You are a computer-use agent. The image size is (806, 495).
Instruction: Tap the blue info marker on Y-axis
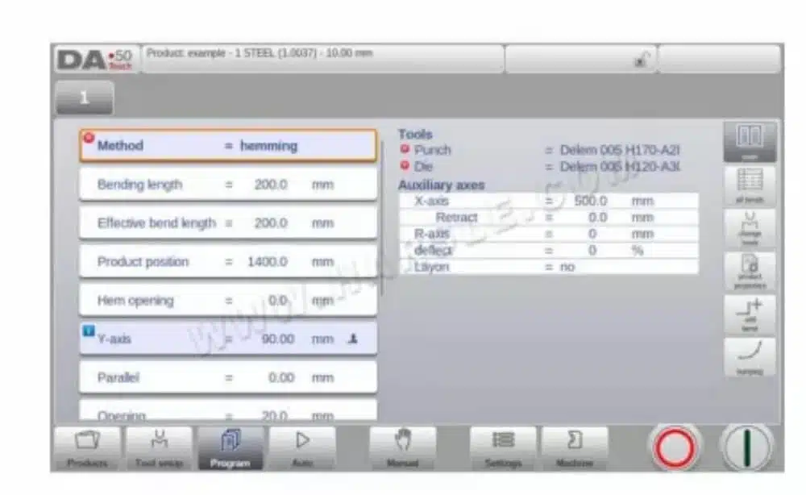[x=89, y=331]
